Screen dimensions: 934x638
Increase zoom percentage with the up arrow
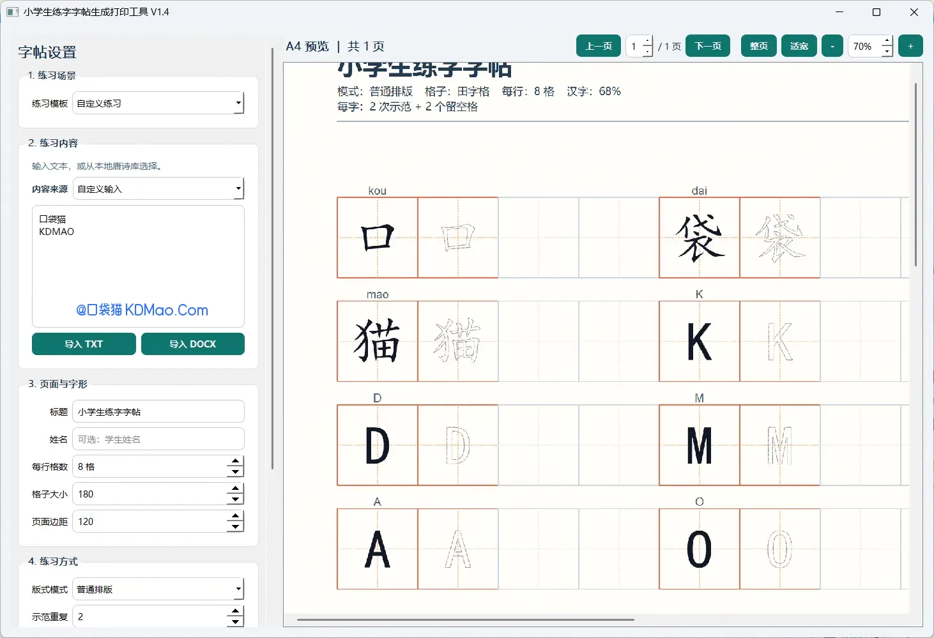point(887,41)
